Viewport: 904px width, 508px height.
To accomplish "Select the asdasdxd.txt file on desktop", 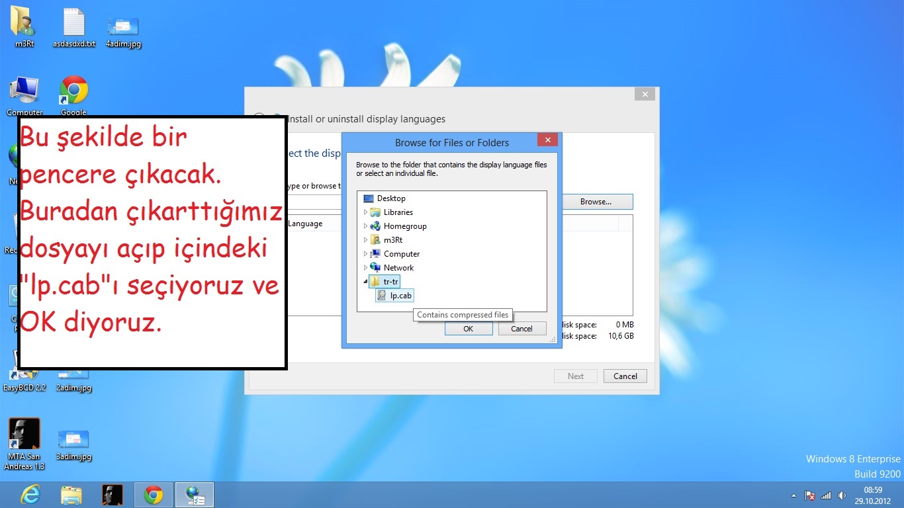I will click(74, 26).
